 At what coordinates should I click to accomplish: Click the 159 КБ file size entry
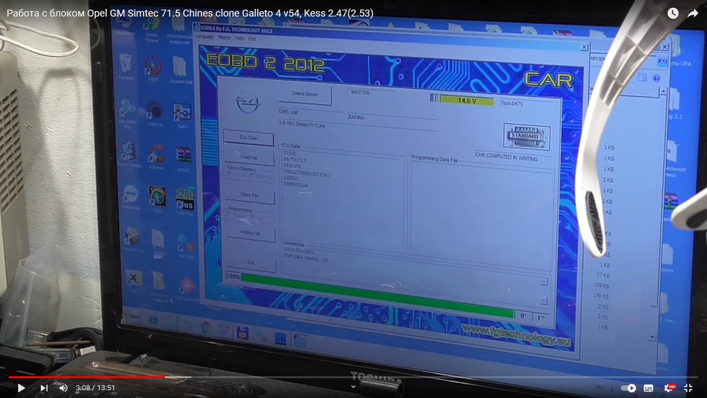(602, 285)
